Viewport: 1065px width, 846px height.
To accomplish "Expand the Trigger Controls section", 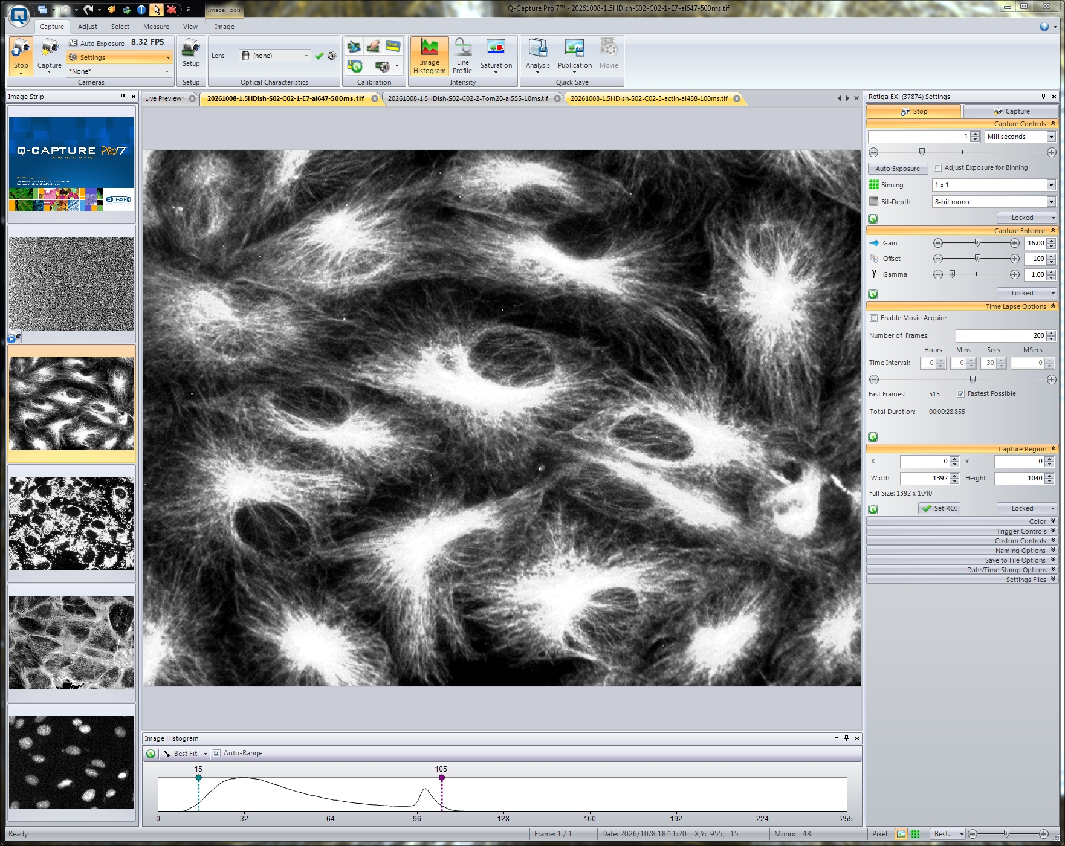I will tap(962, 531).
